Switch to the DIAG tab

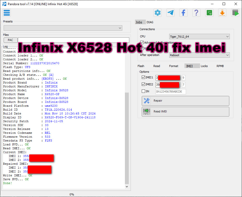150,22
